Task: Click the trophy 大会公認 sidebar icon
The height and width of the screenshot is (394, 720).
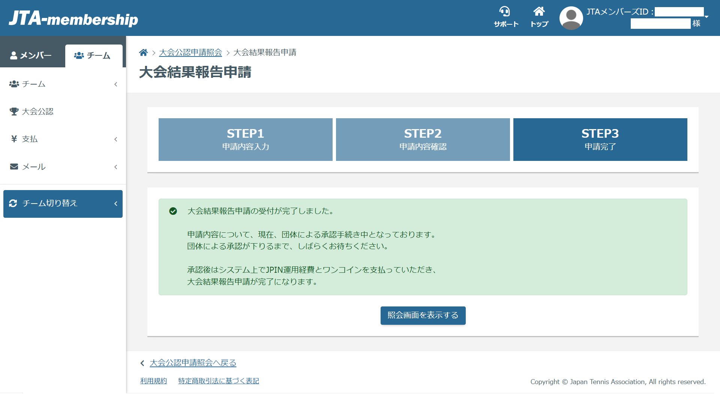Action: click(x=14, y=112)
